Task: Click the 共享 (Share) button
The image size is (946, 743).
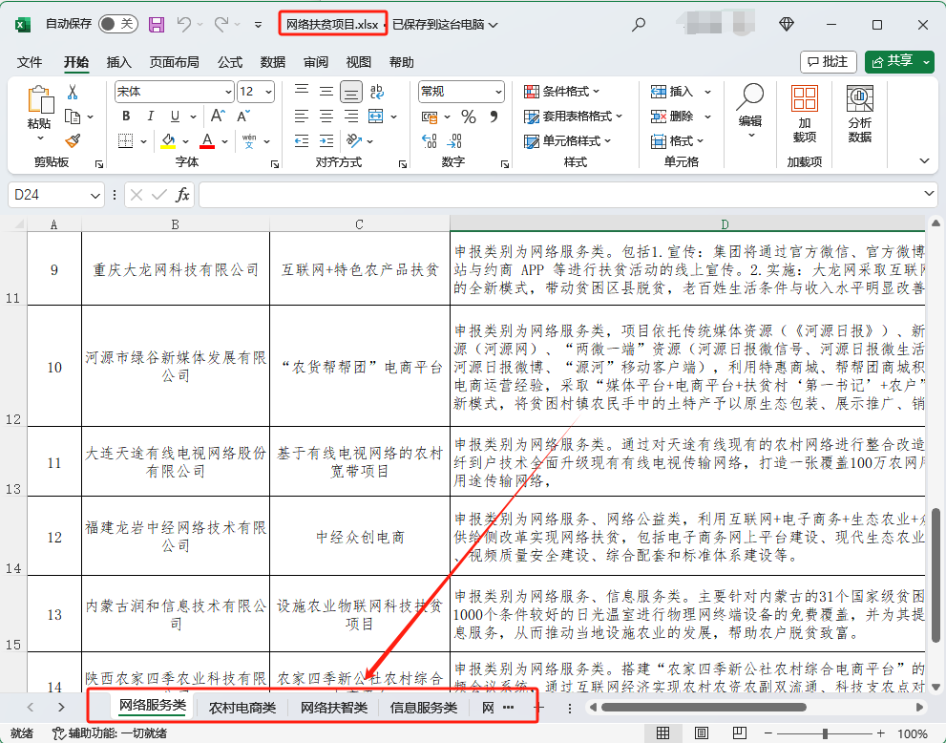Action: click(x=897, y=61)
